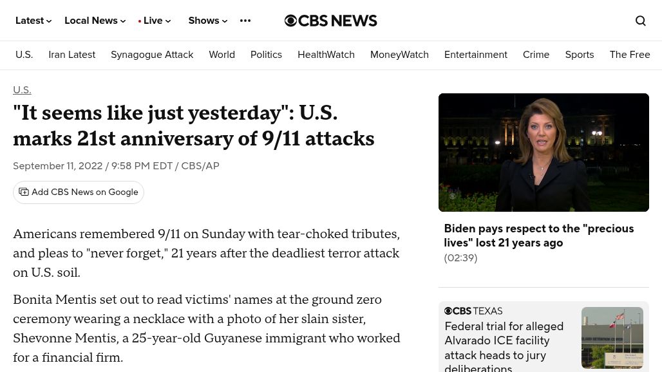Screen dimensions: 662x372
Task: Open the search magnifier icon
Action: tap(640, 21)
